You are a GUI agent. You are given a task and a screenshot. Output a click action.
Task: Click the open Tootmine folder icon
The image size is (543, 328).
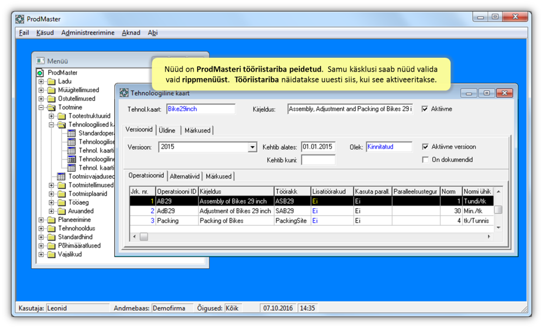coord(51,107)
